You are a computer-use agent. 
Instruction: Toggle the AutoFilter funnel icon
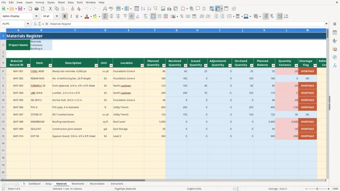[x=155, y=9]
